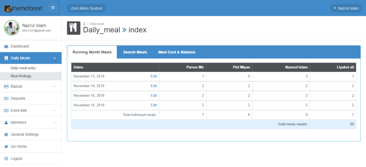Click the Zero Mess System button
This screenshot has height=167, width=366.
pyautogui.click(x=86, y=8)
